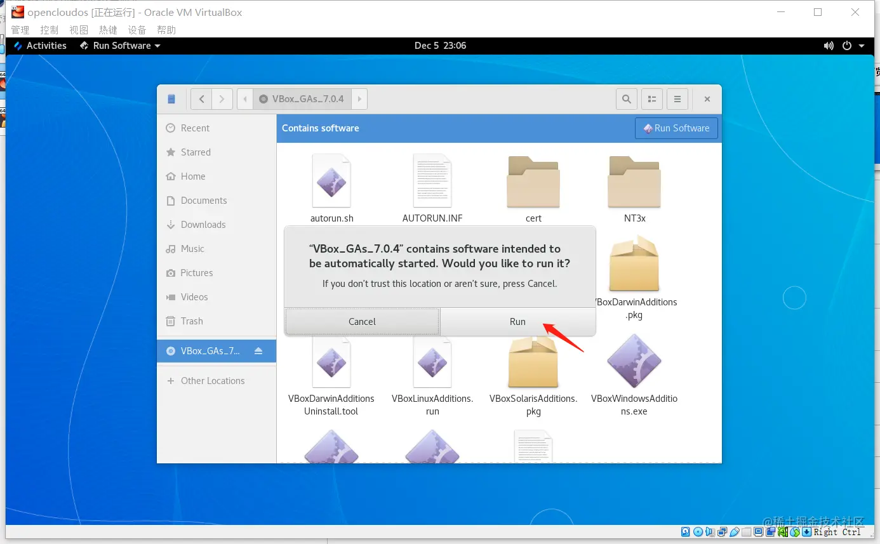Open the Dec 5 23:06 clock calendar
Screen dimensions: 880x544
pyautogui.click(x=440, y=46)
